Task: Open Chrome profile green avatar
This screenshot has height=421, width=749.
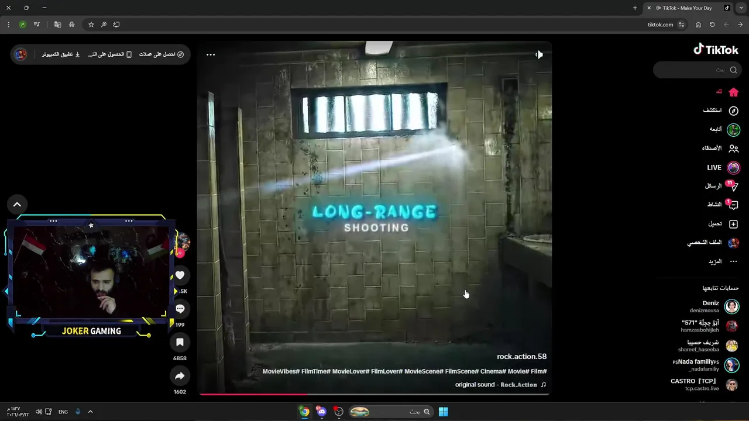Action: (22, 25)
